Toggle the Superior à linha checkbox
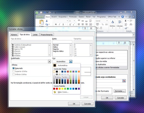The width and height of the screenshot is (144, 113). [13, 71]
